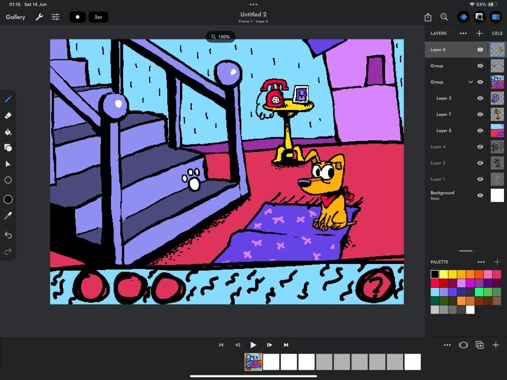
Task: Add a new layer
Action: click(x=480, y=33)
